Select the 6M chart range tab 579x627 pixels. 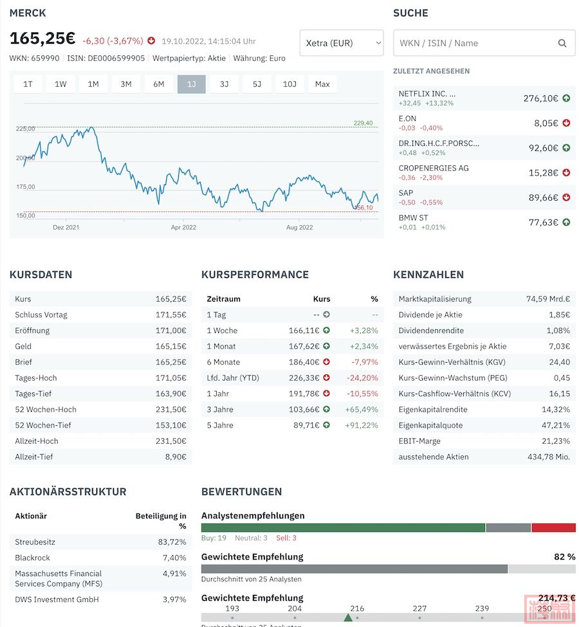click(x=159, y=84)
